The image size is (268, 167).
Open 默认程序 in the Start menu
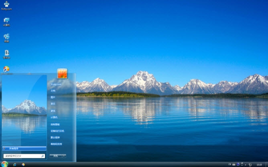(x=55, y=137)
